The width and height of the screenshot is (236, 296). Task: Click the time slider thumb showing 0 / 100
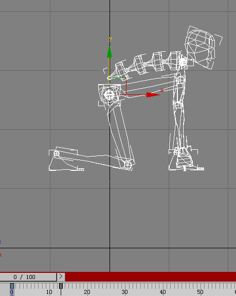pyautogui.click(x=28, y=277)
